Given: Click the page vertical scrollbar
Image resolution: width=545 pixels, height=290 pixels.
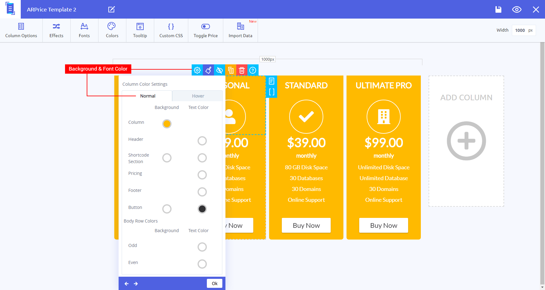Looking at the screenshot, I should tap(542, 164).
